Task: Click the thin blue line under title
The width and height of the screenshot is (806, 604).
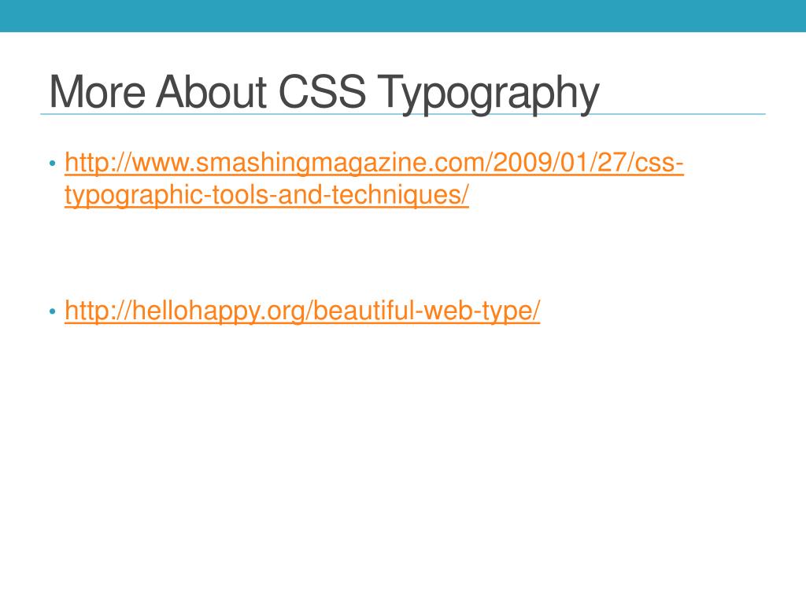Action: point(403,114)
